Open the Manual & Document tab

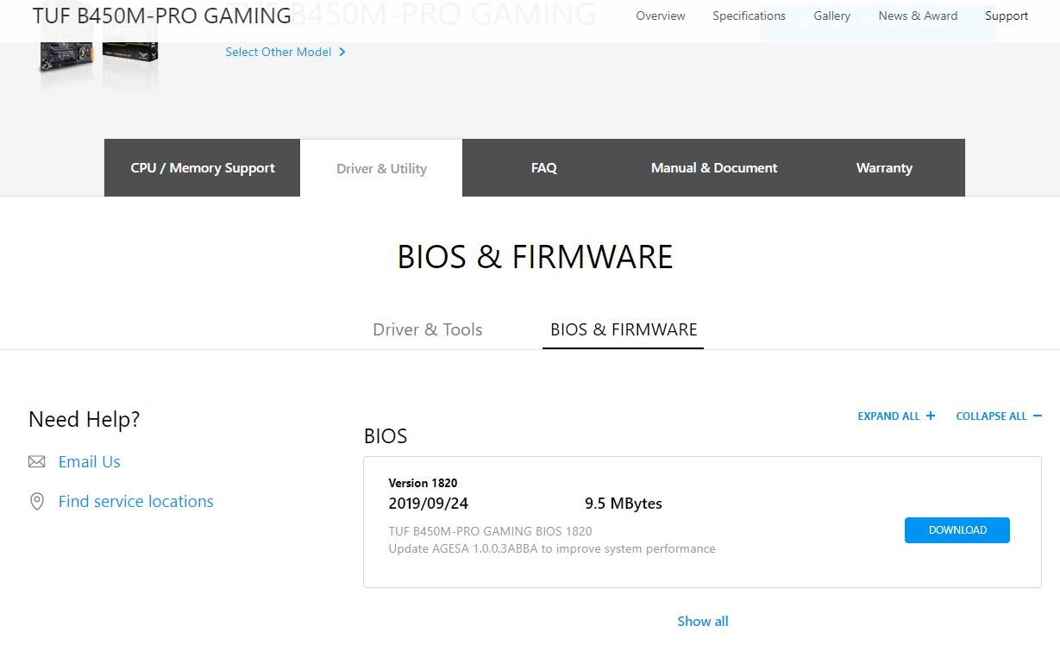coord(714,168)
